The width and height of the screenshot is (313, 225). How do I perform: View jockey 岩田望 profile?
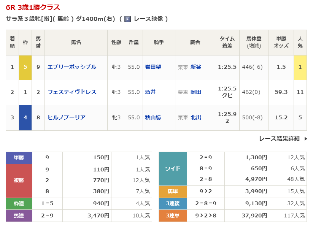tap(153, 67)
